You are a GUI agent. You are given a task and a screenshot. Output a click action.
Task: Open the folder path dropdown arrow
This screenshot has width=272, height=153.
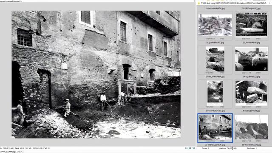(x=270, y=3)
